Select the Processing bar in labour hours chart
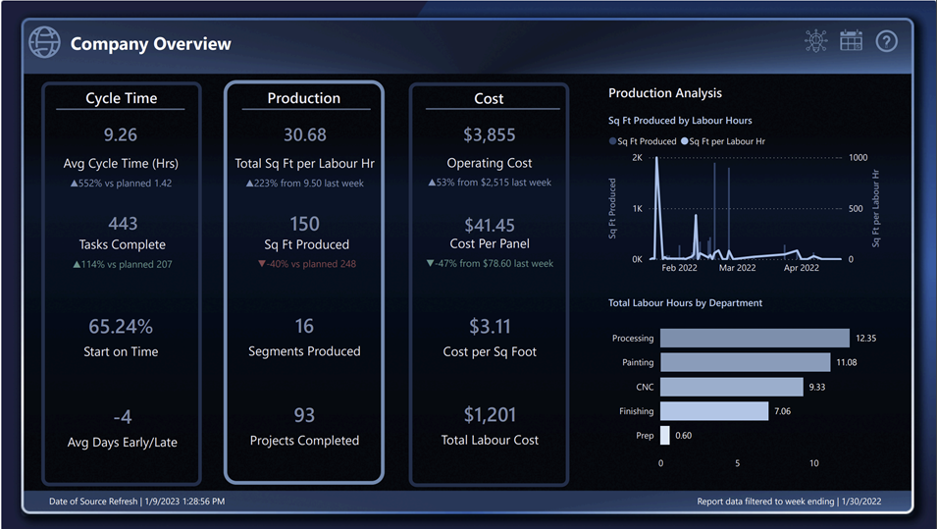 754,338
